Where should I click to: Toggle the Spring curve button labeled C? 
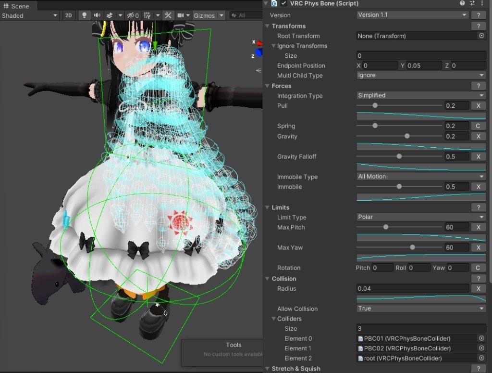[478, 126]
